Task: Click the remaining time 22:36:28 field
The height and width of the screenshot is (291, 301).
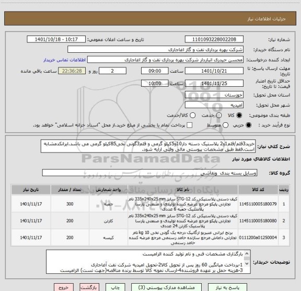Action: tap(72, 71)
